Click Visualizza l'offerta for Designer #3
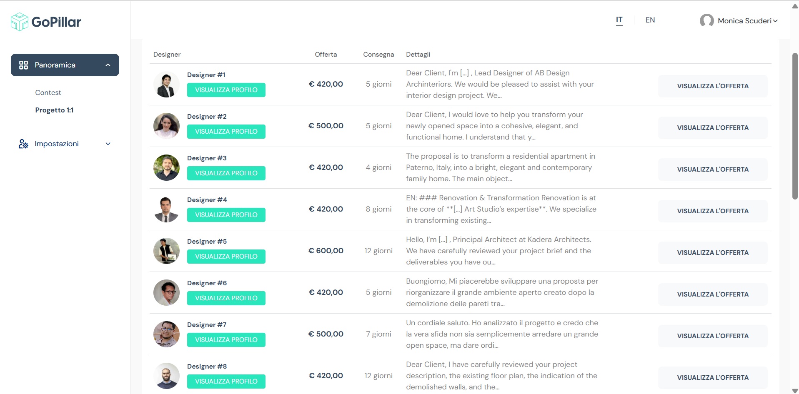 (713, 170)
